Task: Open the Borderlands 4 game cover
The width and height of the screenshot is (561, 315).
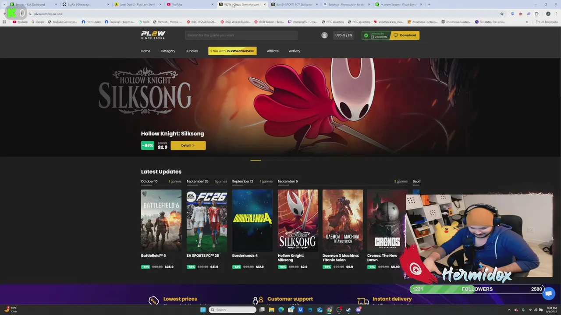Action: point(252,220)
